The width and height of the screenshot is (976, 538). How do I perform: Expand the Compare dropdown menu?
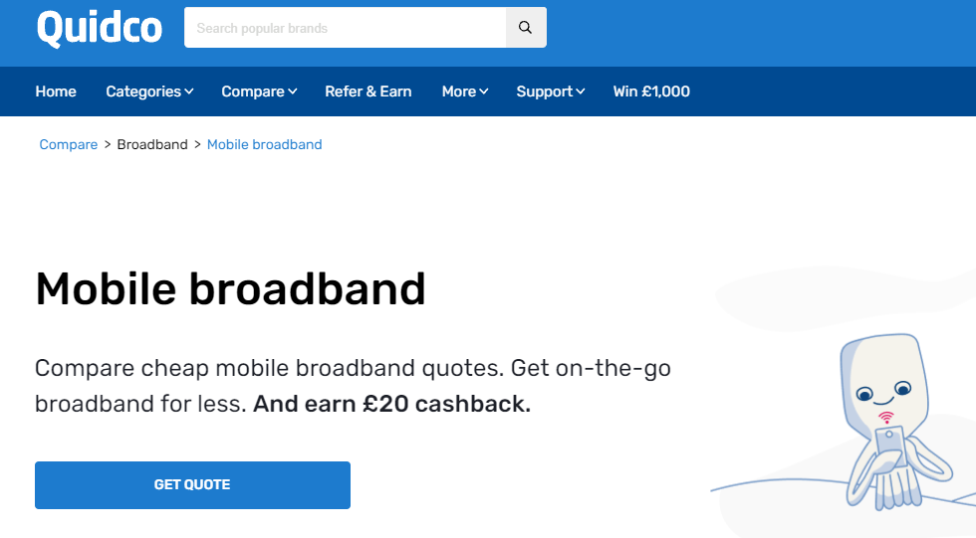click(259, 91)
